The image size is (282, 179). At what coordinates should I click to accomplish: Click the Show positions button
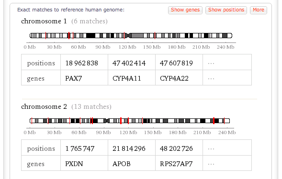(226, 10)
